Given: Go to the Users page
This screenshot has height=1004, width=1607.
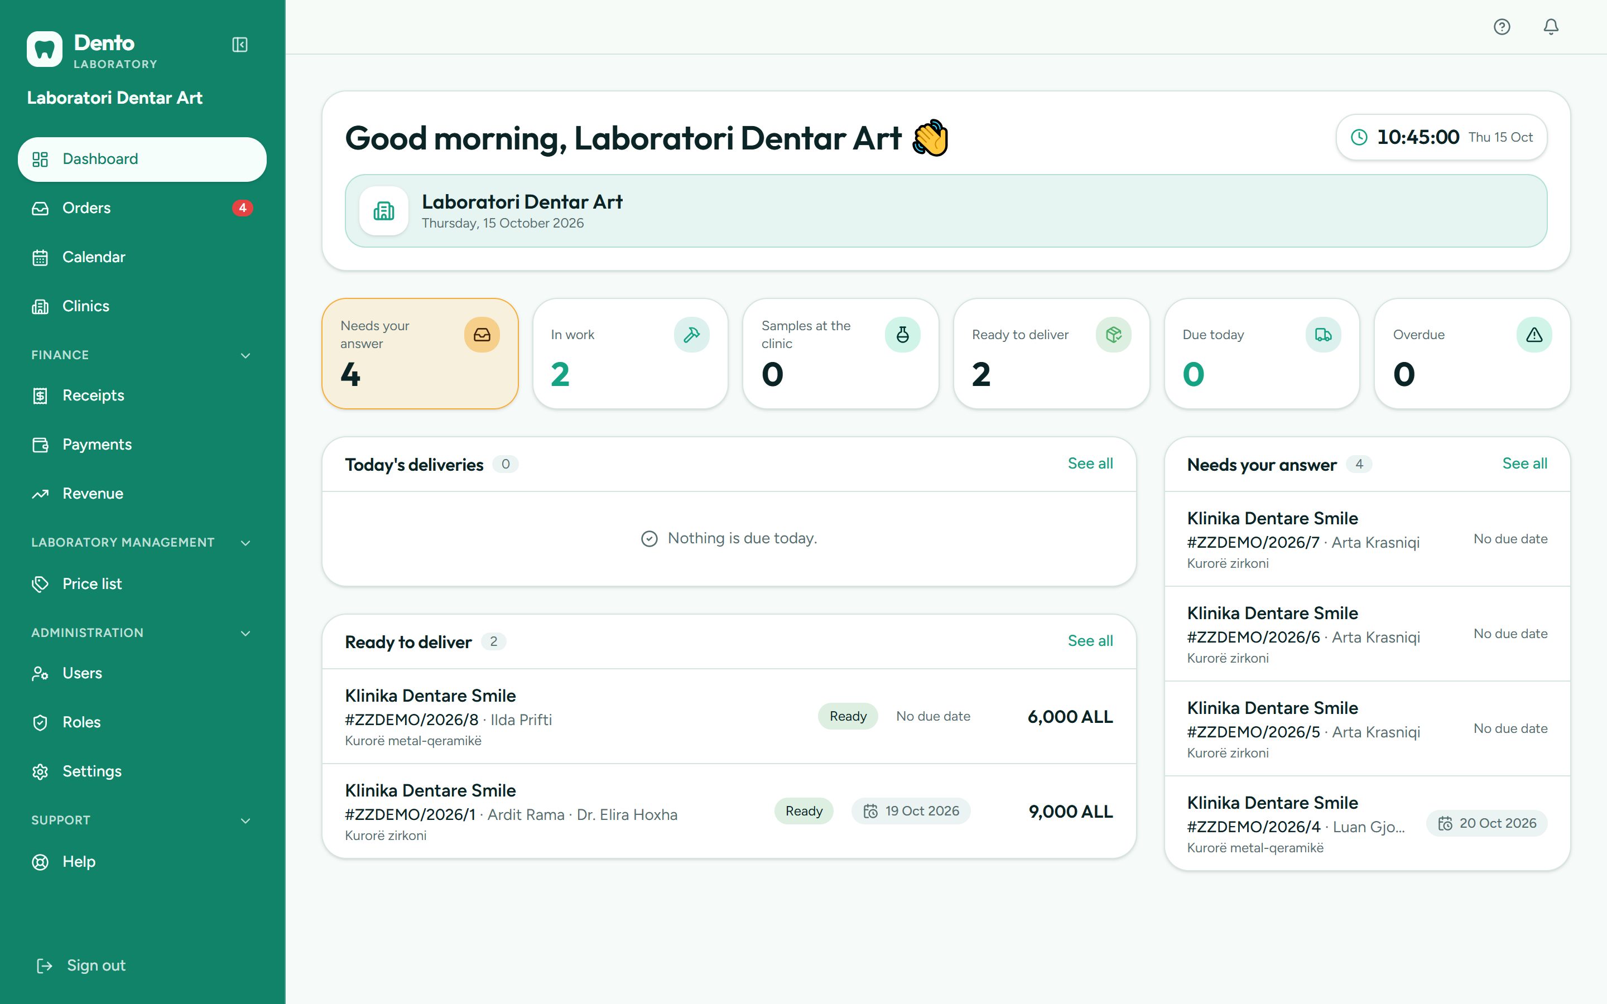Looking at the screenshot, I should pyautogui.click(x=142, y=673).
